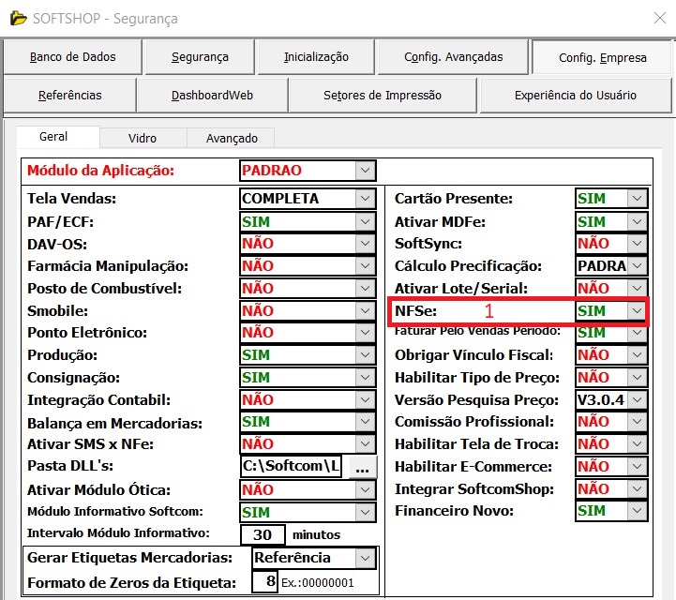Open Integrar SoftcomShop dropdown

(638, 488)
